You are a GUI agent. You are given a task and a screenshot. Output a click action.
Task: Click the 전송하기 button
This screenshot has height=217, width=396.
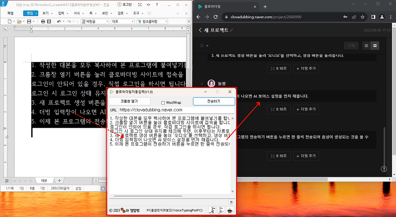214,102
